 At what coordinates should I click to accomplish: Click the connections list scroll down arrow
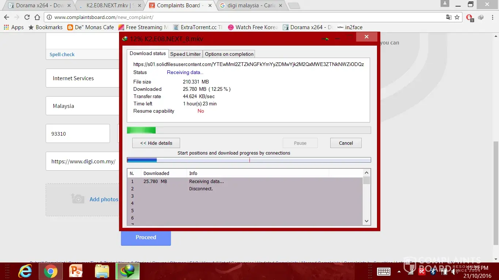[367, 221]
